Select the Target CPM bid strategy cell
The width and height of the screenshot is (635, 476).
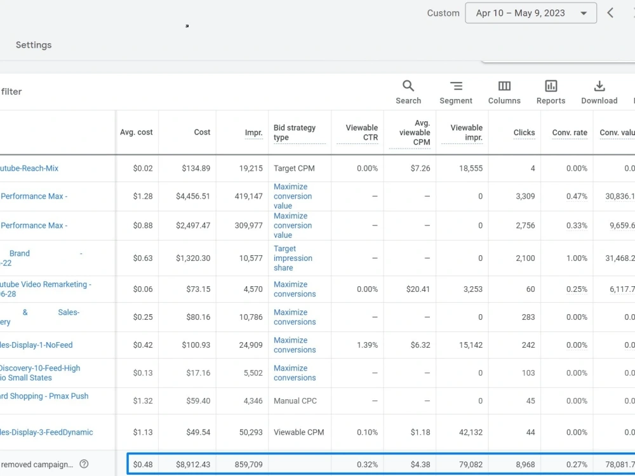294,168
